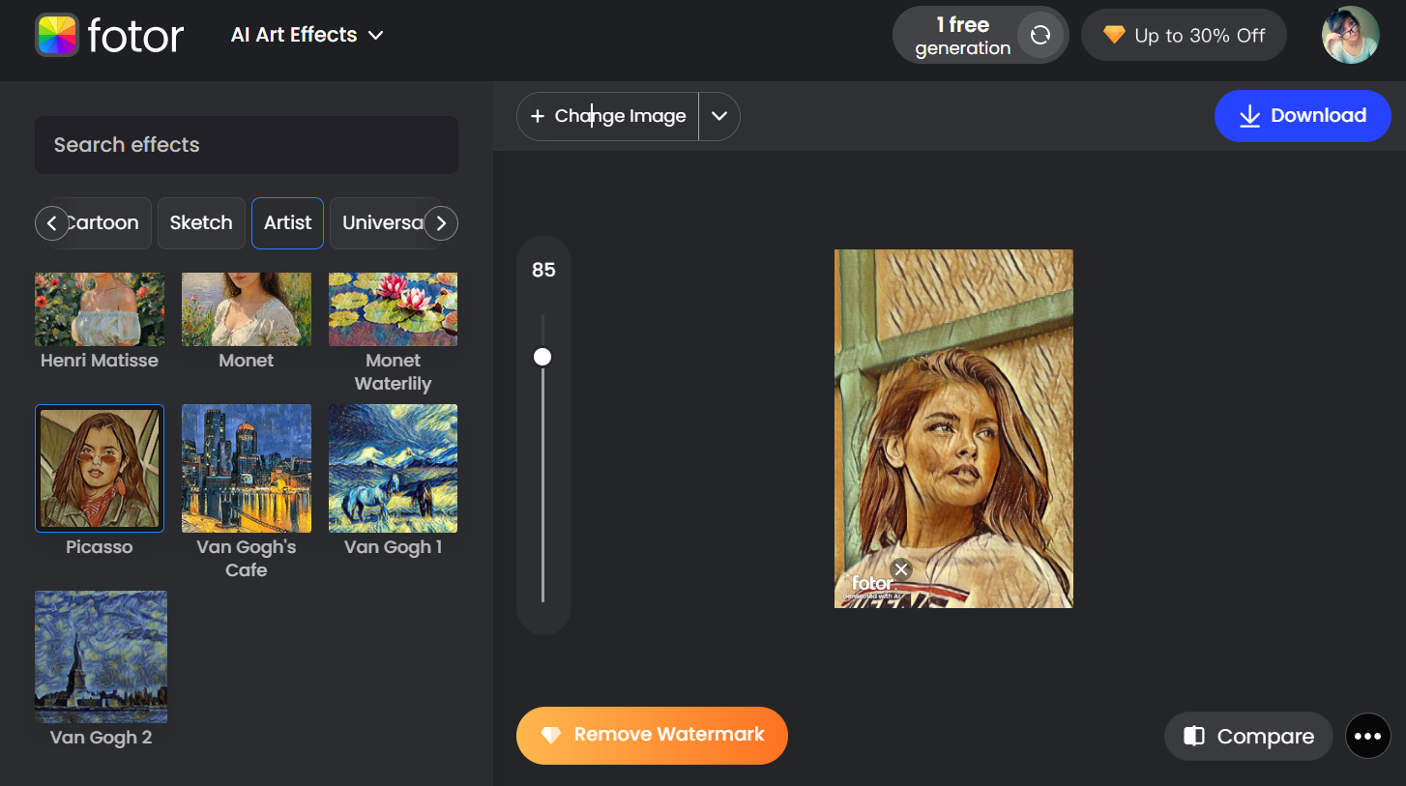This screenshot has width=1406, height=786.
Task: Click the Download button
Action: click(1303, 116)
